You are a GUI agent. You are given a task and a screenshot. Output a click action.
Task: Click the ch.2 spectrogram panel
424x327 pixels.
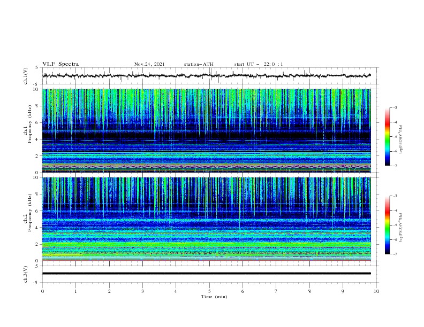[x=207, y=219]
